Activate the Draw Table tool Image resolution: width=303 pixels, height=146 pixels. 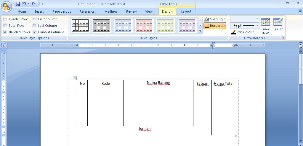tap(265, 26)
